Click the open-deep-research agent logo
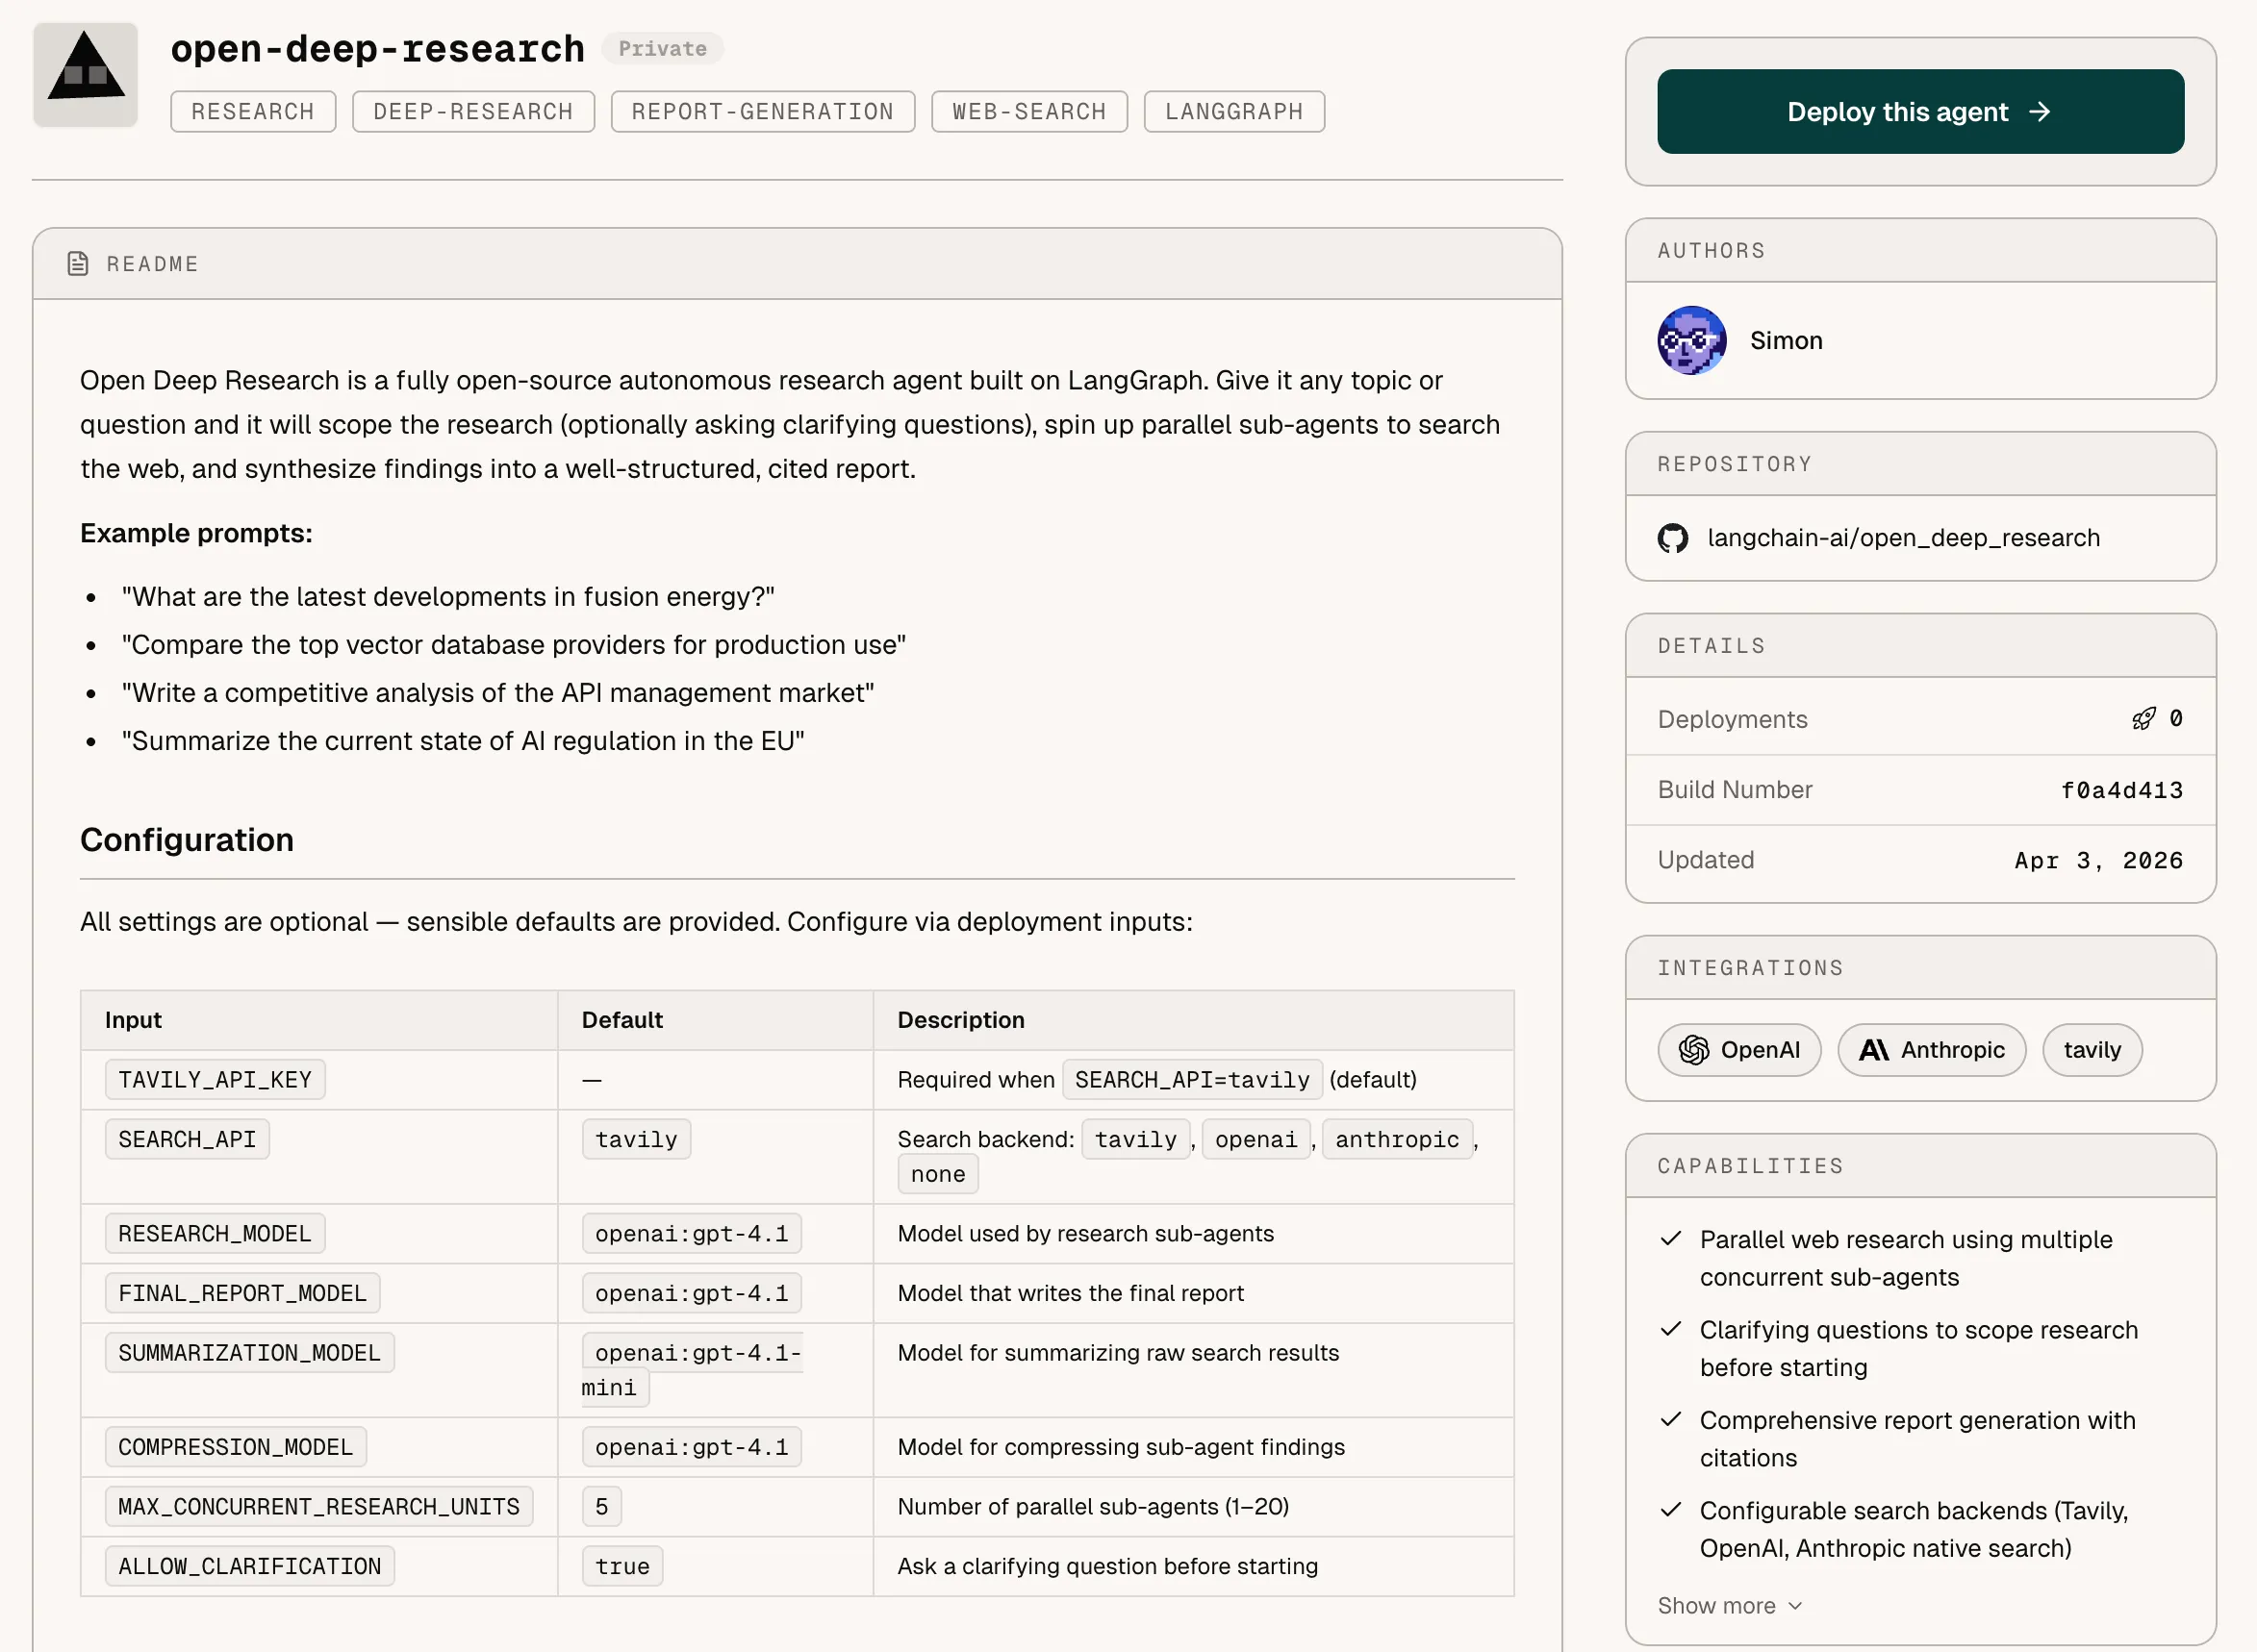This screenshot has height=1652, width=2257. [85, 74]
